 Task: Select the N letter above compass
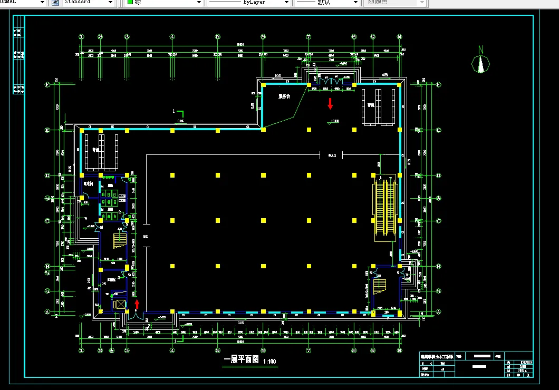480,50
